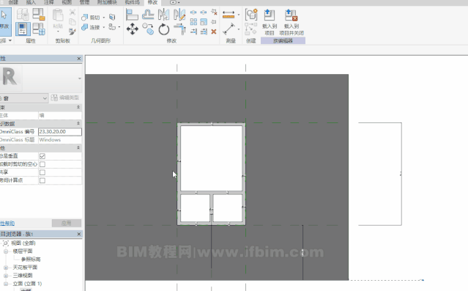The image size is (468, 291).
Task: Open the Insert (插入) ribbon tab
Action: tap(31, 2)
